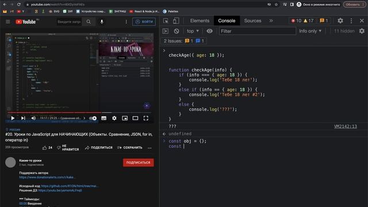Open the 'Info only' log level dropdown

(310, 31)
